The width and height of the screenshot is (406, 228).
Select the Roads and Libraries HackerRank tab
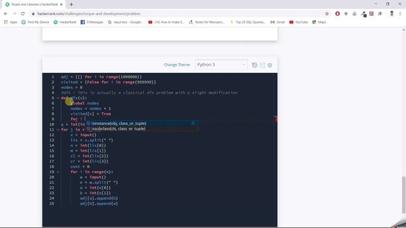click(x=34, y=4)
